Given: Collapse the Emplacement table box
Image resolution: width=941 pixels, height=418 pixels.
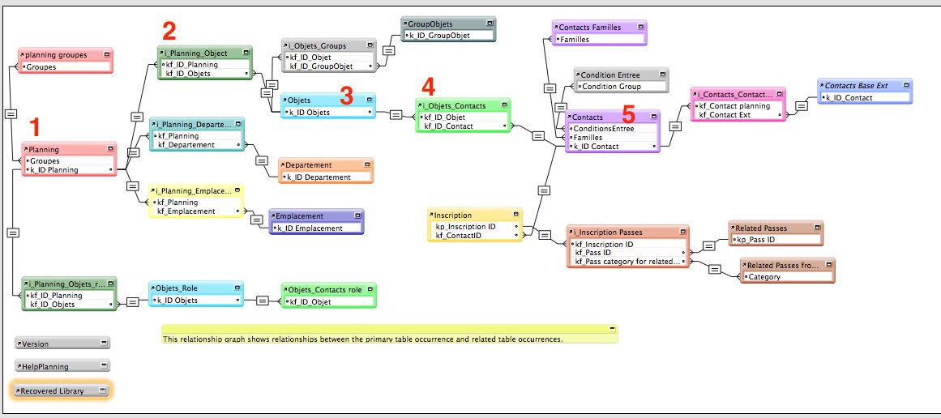Looking at the screenshot, I should pos(357,215).
